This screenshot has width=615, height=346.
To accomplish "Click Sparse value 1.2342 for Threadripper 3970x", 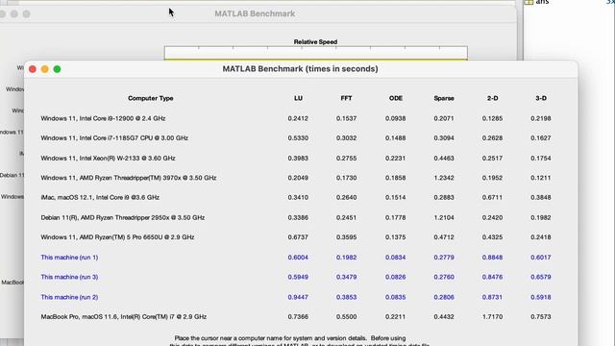I will click(x=444, y=178).
